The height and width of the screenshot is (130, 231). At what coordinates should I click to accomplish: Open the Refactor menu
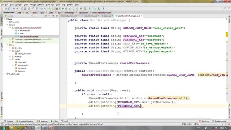click(x=41, y=5)
